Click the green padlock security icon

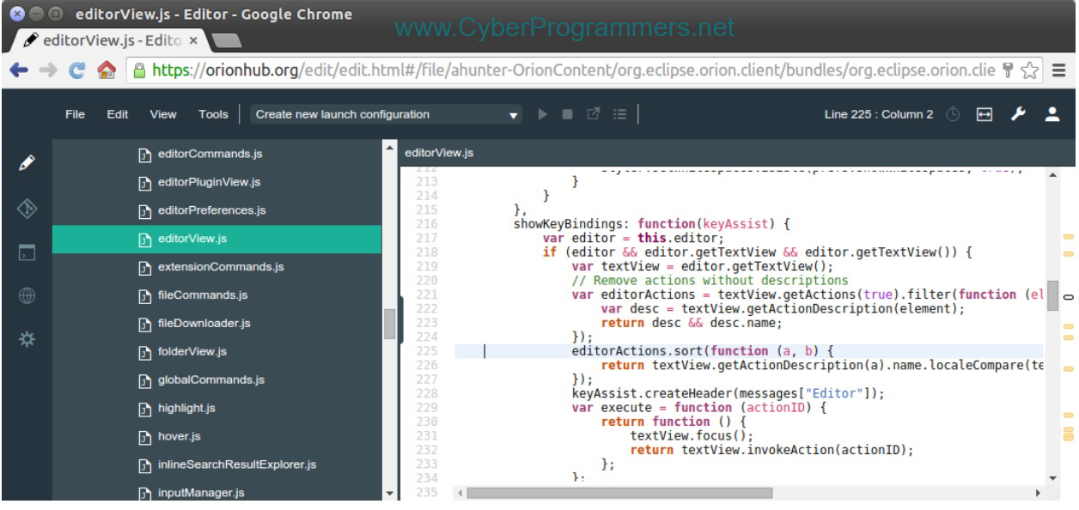point(139,72)
